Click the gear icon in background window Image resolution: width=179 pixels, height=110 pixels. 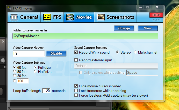(x=3, y=60)
